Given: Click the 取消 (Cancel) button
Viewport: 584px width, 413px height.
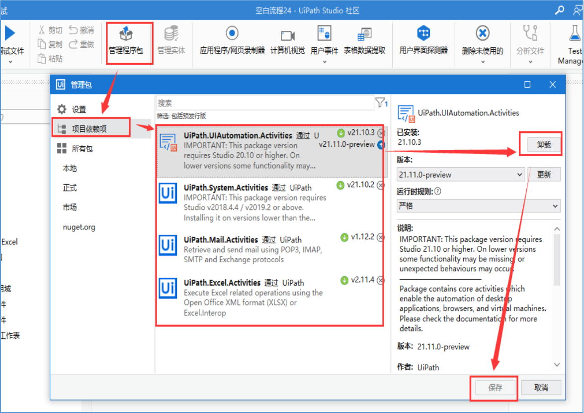Looking at the screenshot, I should (x=541, y=388).
